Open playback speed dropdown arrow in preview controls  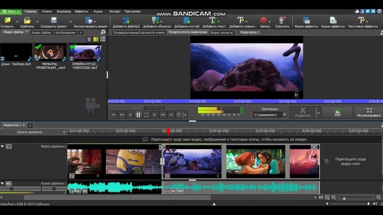[x=186, y=115]
